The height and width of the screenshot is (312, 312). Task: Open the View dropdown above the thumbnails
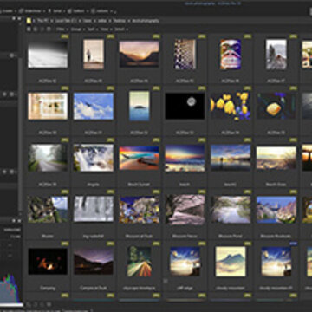[x=106, y=29]
